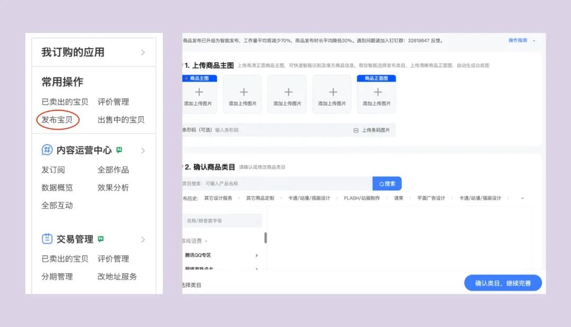Click the 上传条码图片 barcode image icon

point(354,130)
